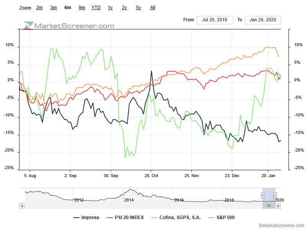
Task: Click the To date field Jan 28, 2020
Action: tap(263, 20)
